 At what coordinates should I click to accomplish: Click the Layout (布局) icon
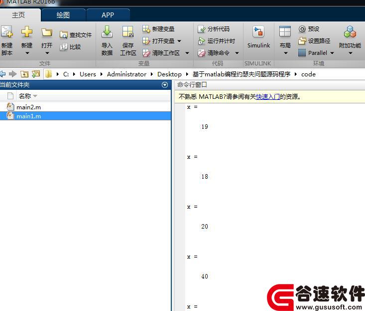coord(285,32)
